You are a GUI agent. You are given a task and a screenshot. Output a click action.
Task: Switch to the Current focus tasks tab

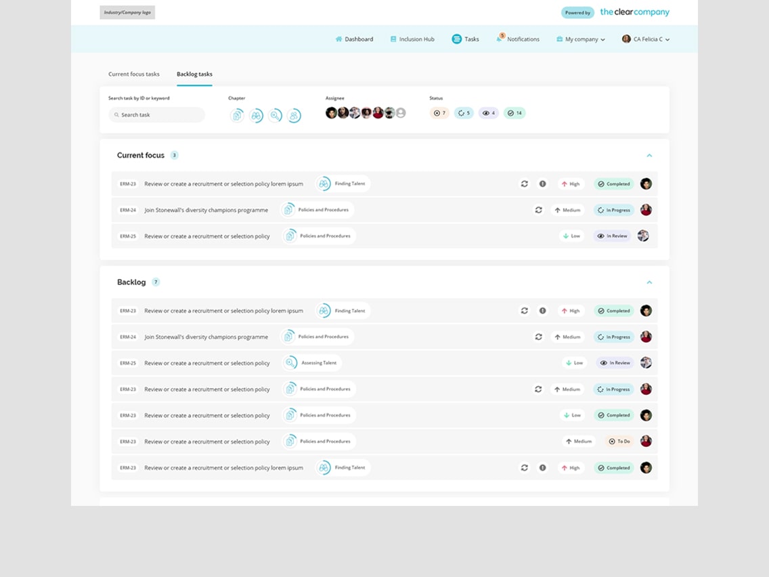coord(134,74)
